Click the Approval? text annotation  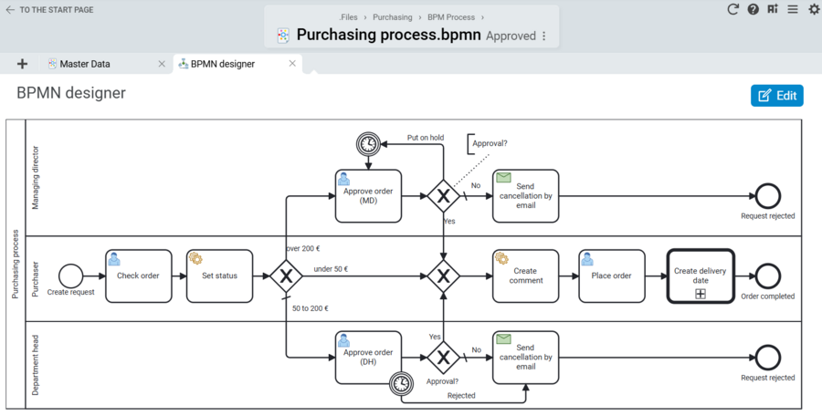coord(490,143)
